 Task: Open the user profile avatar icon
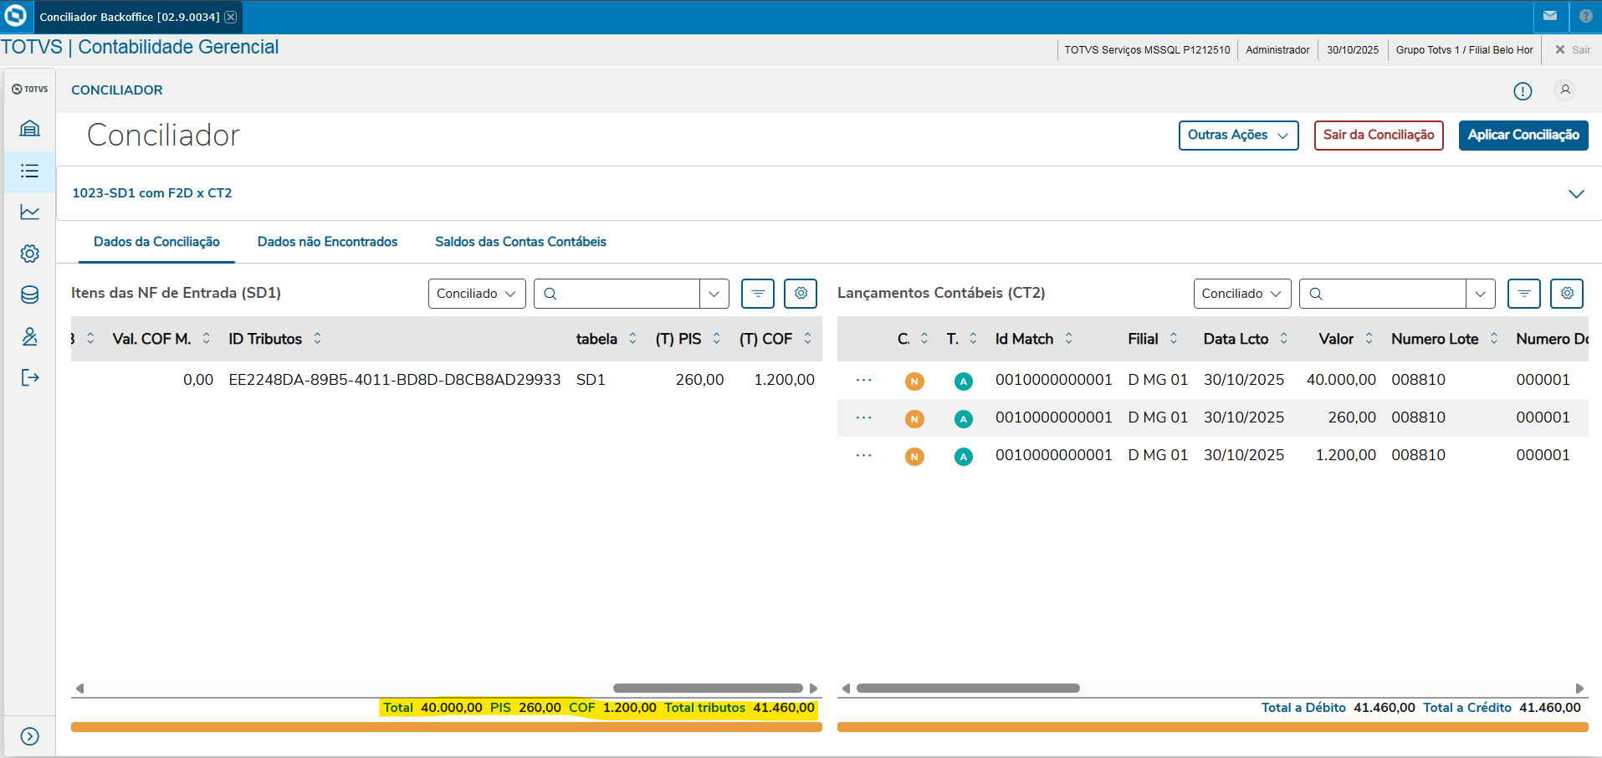[1565, 90]
